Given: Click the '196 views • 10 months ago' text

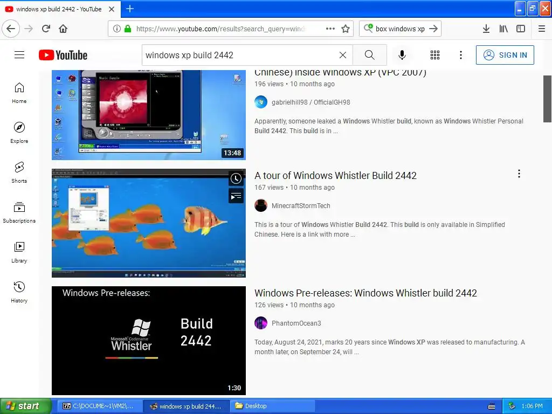Looking at the screenshot, I should click(295, 84).
